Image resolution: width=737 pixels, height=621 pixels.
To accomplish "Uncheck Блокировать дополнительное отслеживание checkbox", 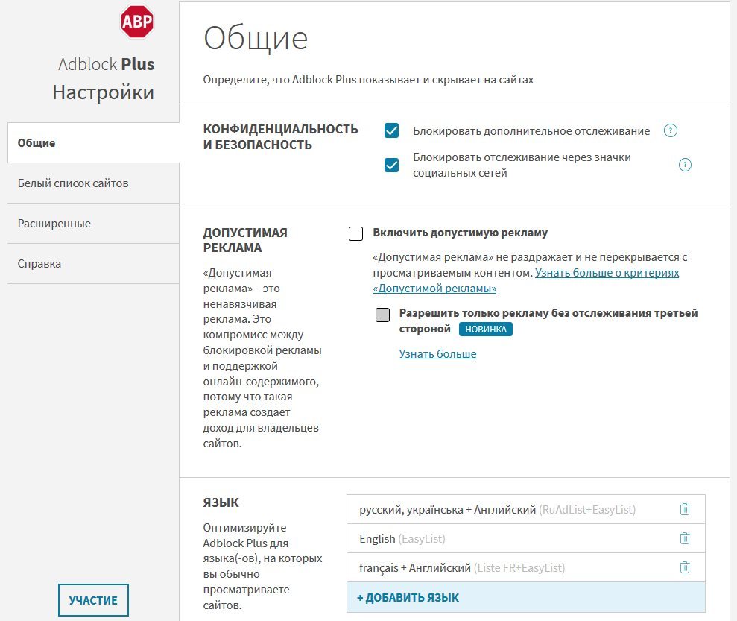I will tap(391, 130).
